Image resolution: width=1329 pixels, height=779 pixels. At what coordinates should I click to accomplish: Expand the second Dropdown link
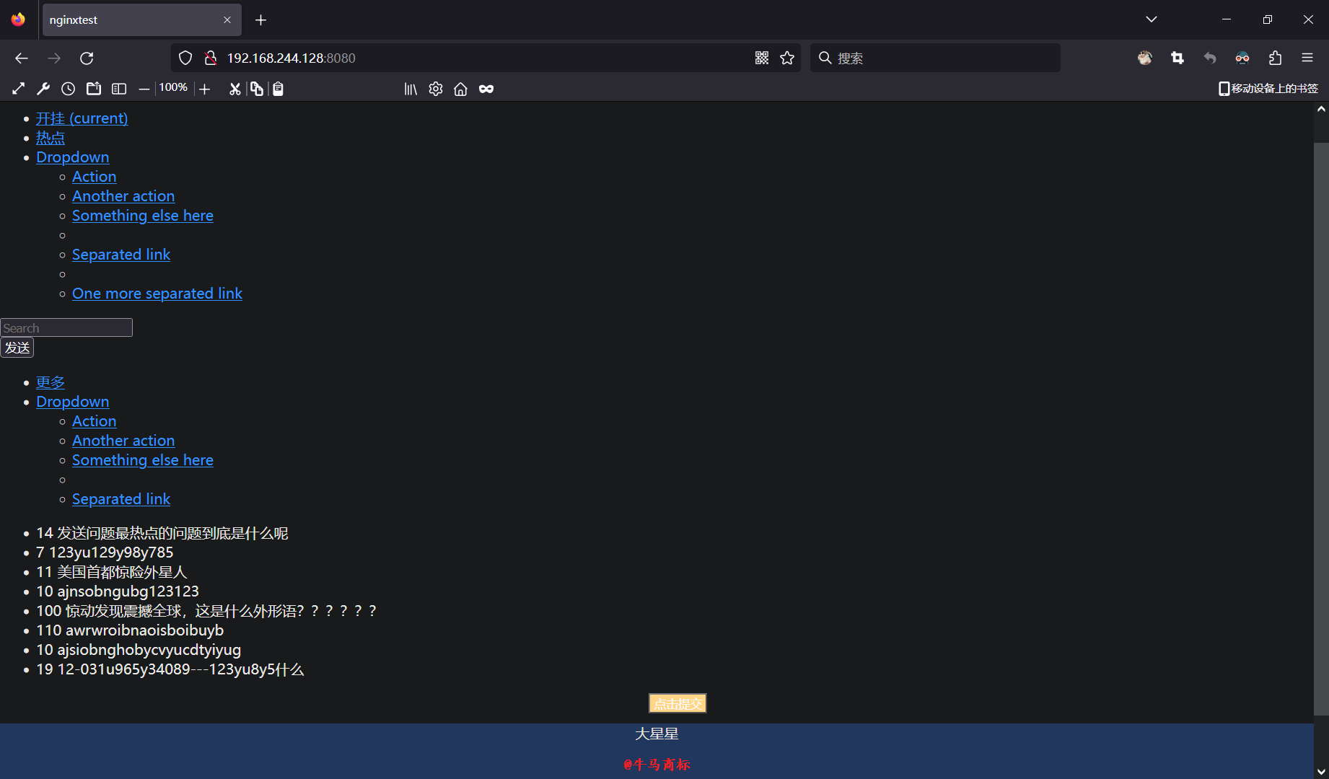coord(73,402)
